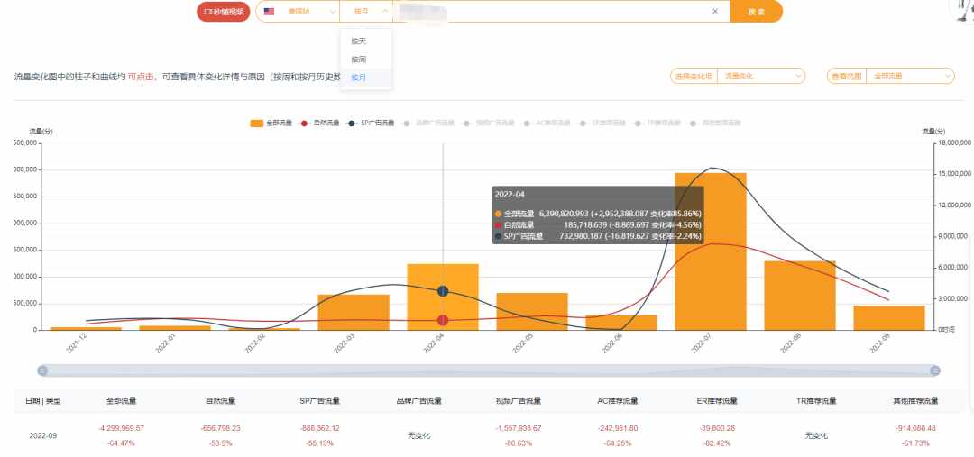
Task: Click the 2022-07 x-axis label
Action: [x=700, y=343]
